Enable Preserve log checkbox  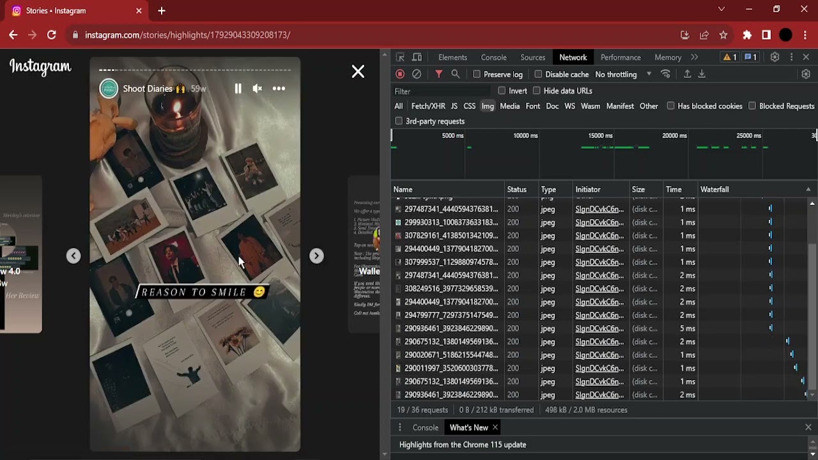[477, 74]
